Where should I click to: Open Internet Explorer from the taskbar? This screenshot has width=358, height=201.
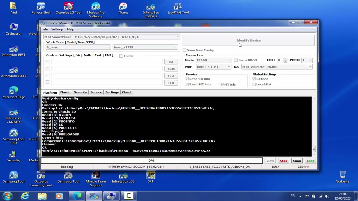click(x=25, y=196)
